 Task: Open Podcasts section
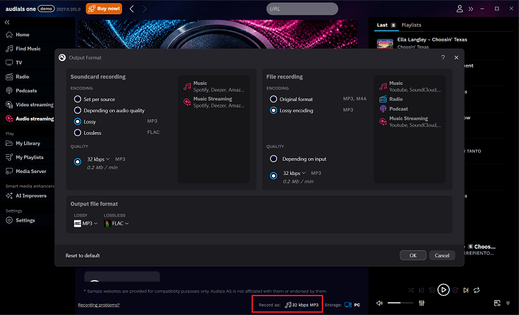click(x=21, y=91)
